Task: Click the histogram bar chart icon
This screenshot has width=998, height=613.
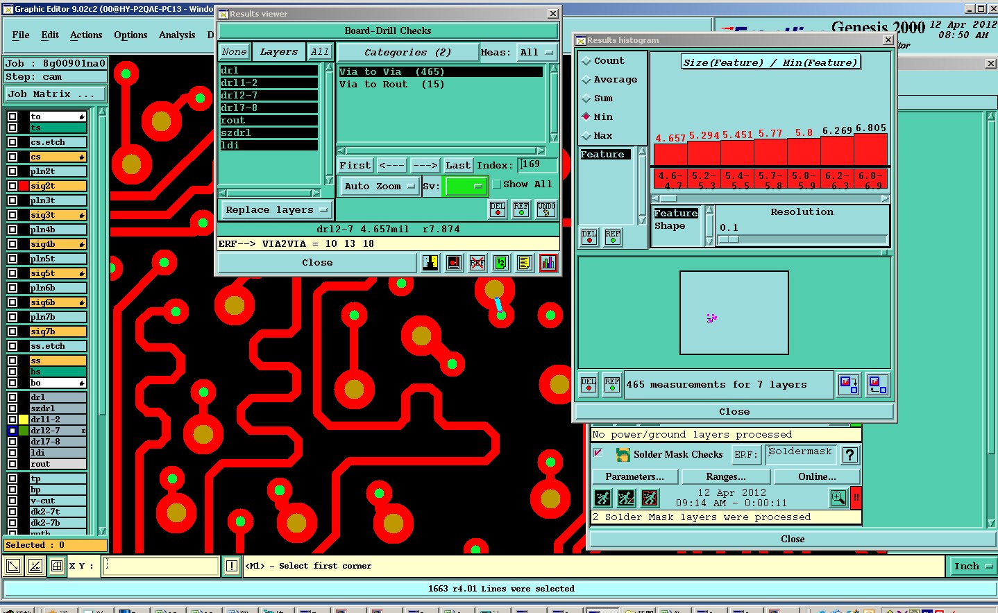Action: coord(548,263)
